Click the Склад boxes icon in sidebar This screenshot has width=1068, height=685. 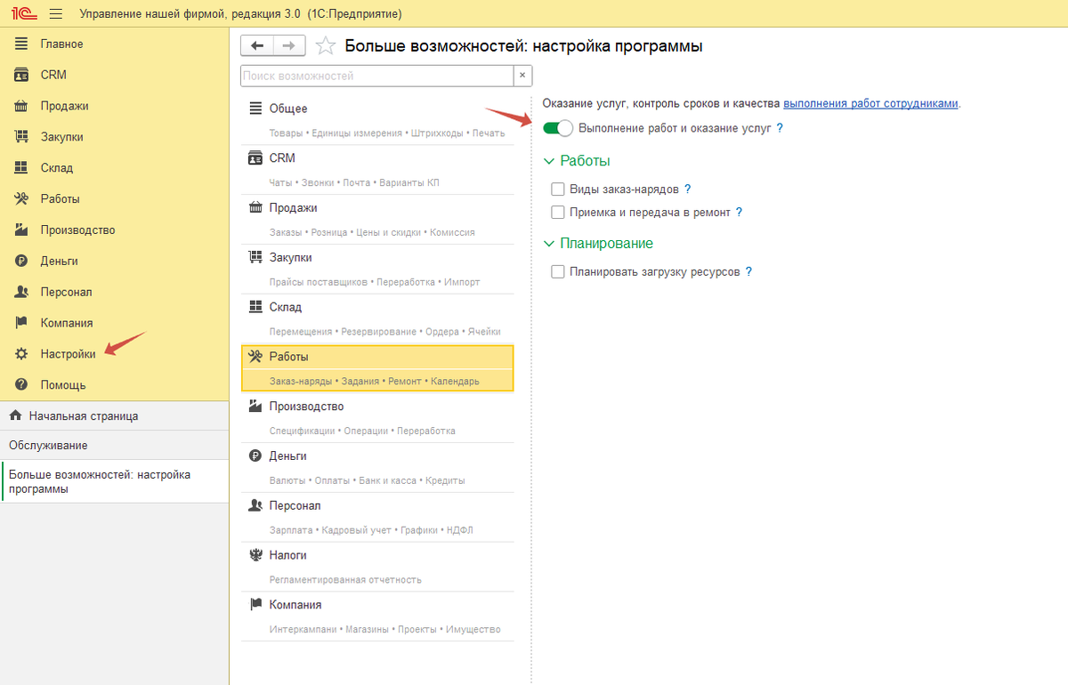tap(21, 168)
